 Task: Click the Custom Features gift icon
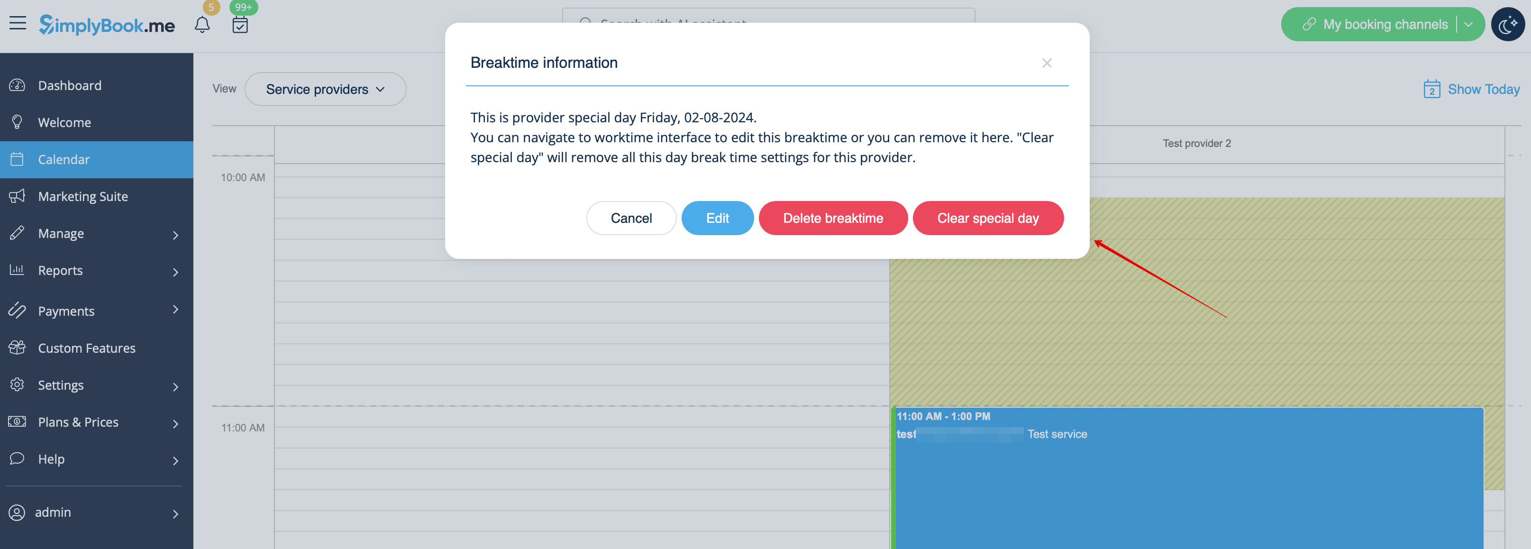17,347
